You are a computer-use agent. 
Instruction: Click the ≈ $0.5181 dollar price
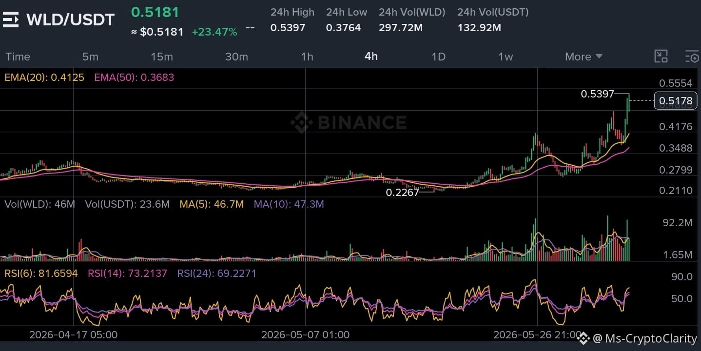(157, 32)
